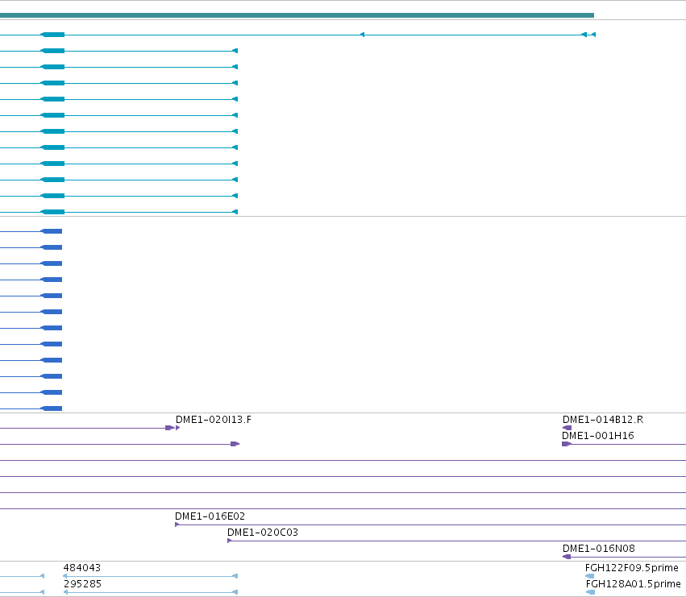This screenshot has width=686, height=597.
Task: Click the feature labeled 295285
Action: pos(151,592)
